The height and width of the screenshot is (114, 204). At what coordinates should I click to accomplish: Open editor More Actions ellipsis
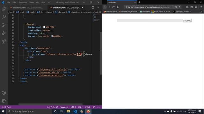(98, 8)
